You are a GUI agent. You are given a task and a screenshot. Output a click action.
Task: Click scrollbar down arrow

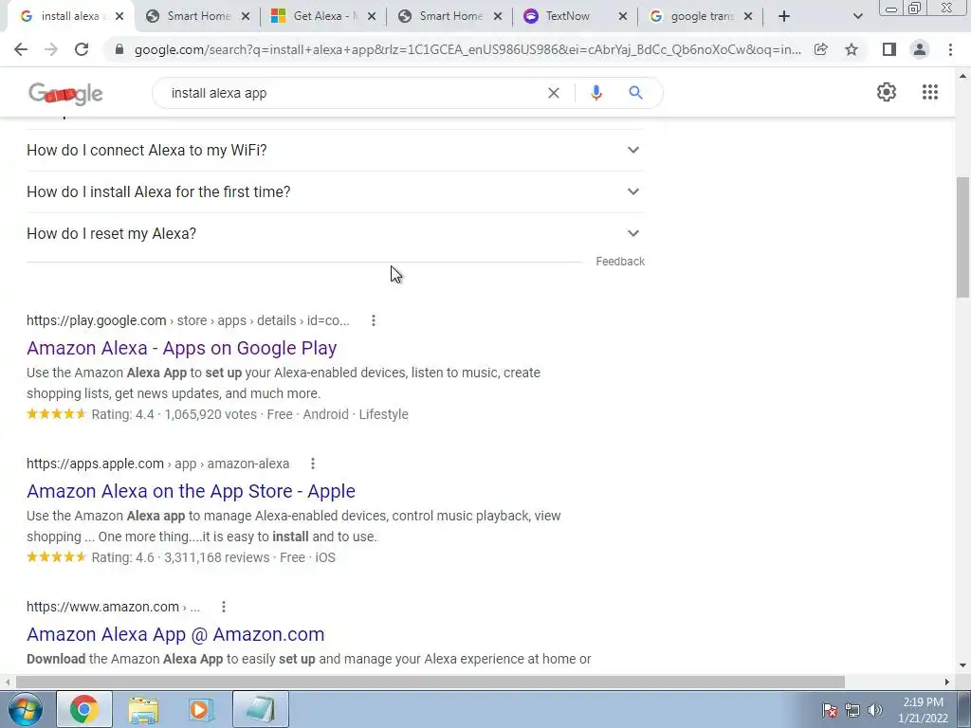click(x=962, y=666)
